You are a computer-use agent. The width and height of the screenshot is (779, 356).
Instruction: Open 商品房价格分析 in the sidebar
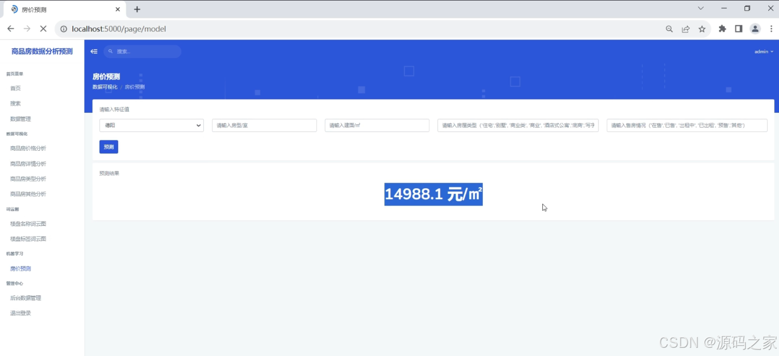click(27, 148)
